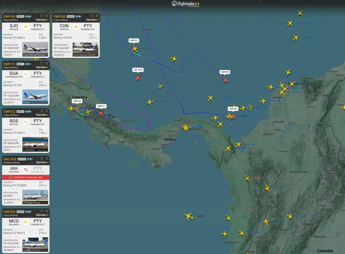Select the CMP239 callout label on map
This screenshot has height=254, width=345.
(x=225, y=72)
